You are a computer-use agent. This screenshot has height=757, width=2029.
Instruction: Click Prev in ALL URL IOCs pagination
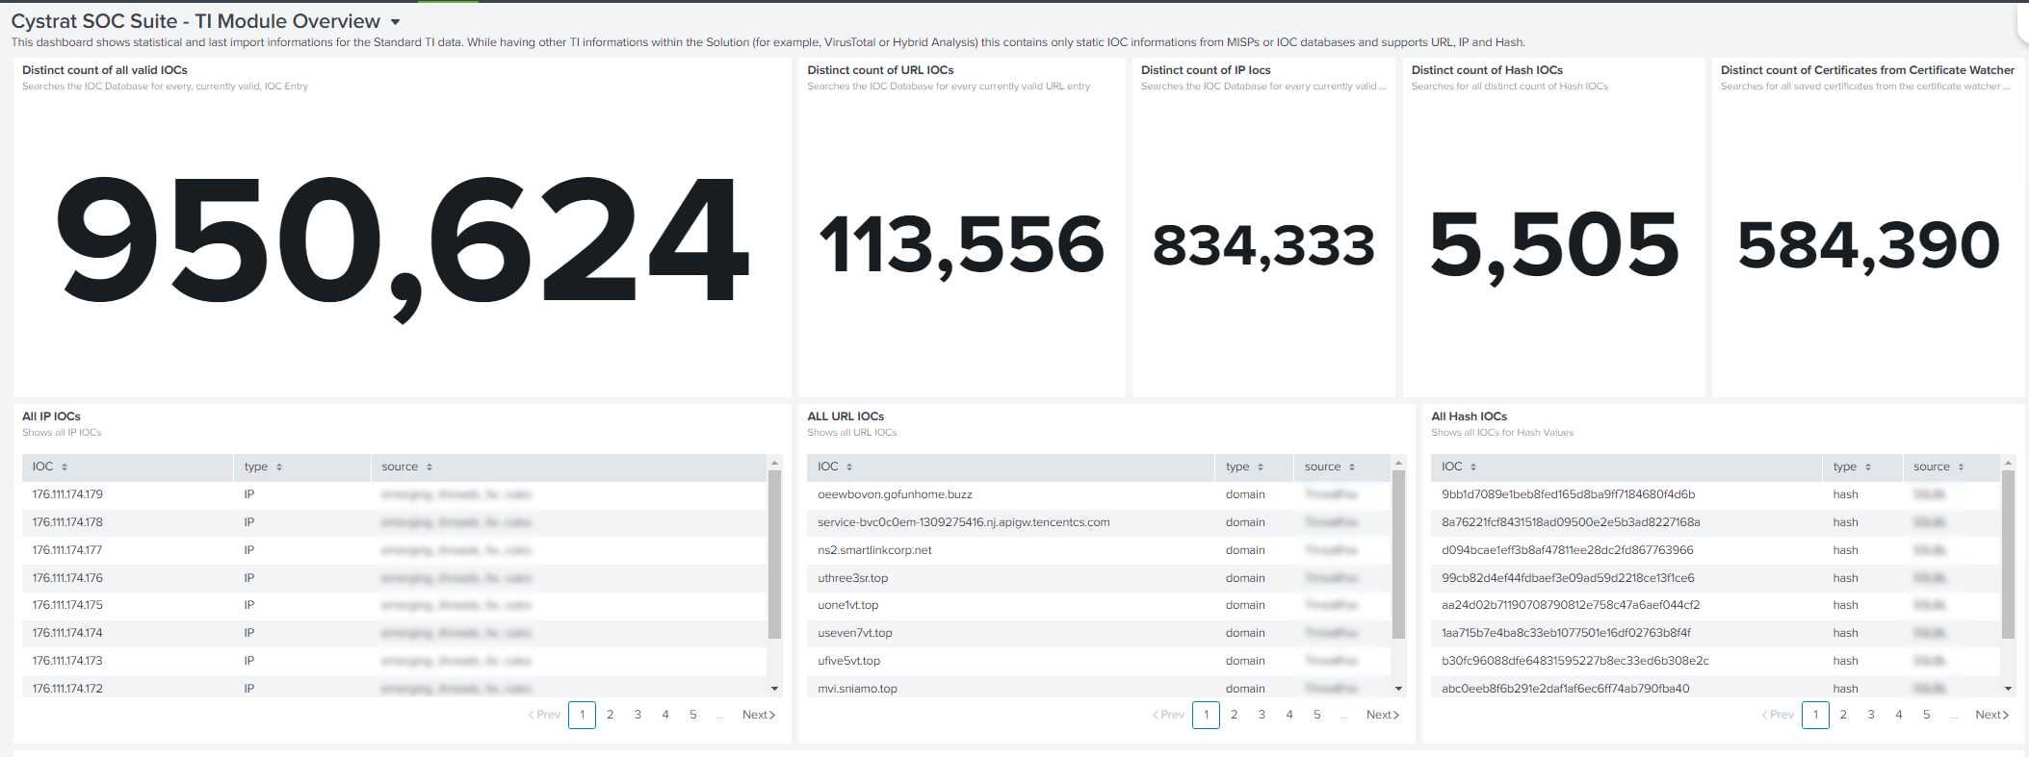click(1168, 715)
